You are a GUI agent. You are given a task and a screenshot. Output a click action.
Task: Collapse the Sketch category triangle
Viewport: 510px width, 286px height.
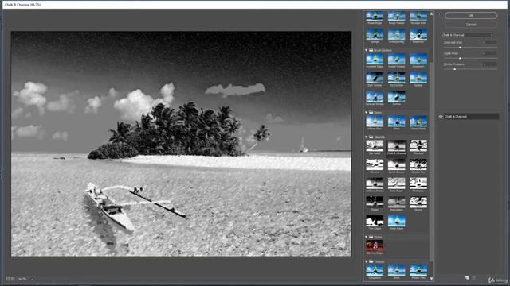click(367, 137)
